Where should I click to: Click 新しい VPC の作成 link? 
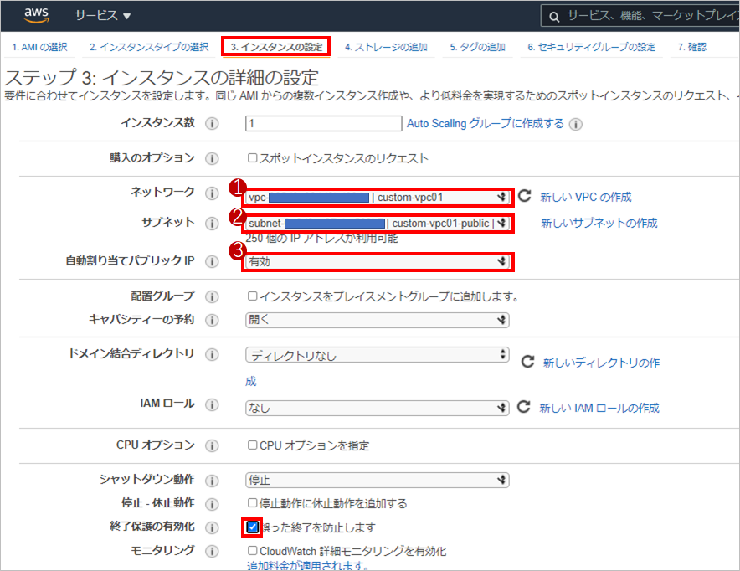[x=585, y=198]
